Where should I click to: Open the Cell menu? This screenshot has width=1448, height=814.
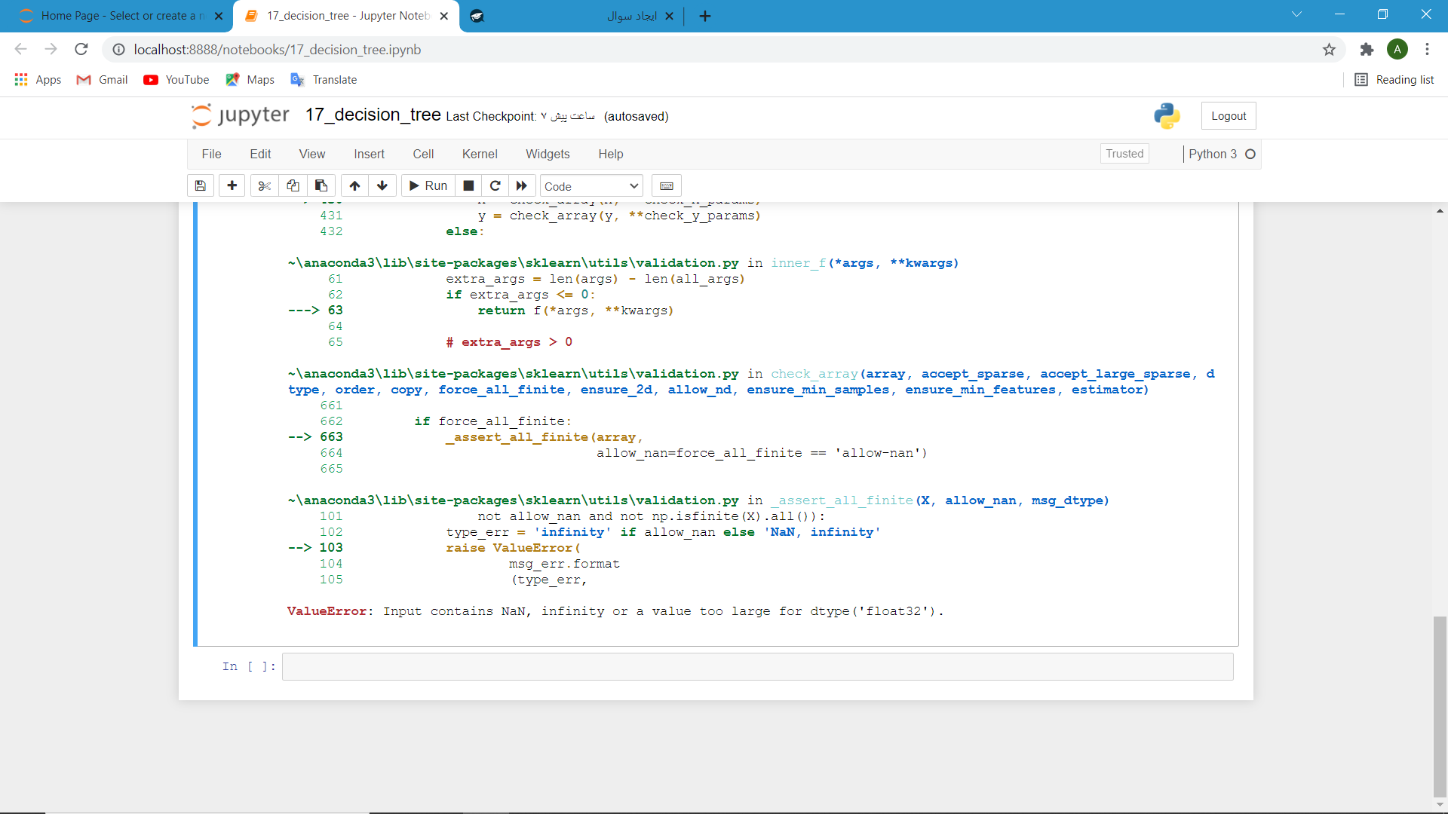(x=423, y=154)
